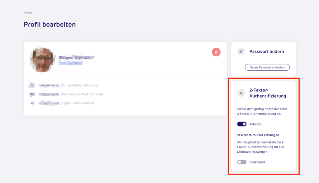Click the 2-Faktor-Authentifizierung heading
Image resolution: width=319 pixels, height=183 pixels.
click(x=268, y=93)
